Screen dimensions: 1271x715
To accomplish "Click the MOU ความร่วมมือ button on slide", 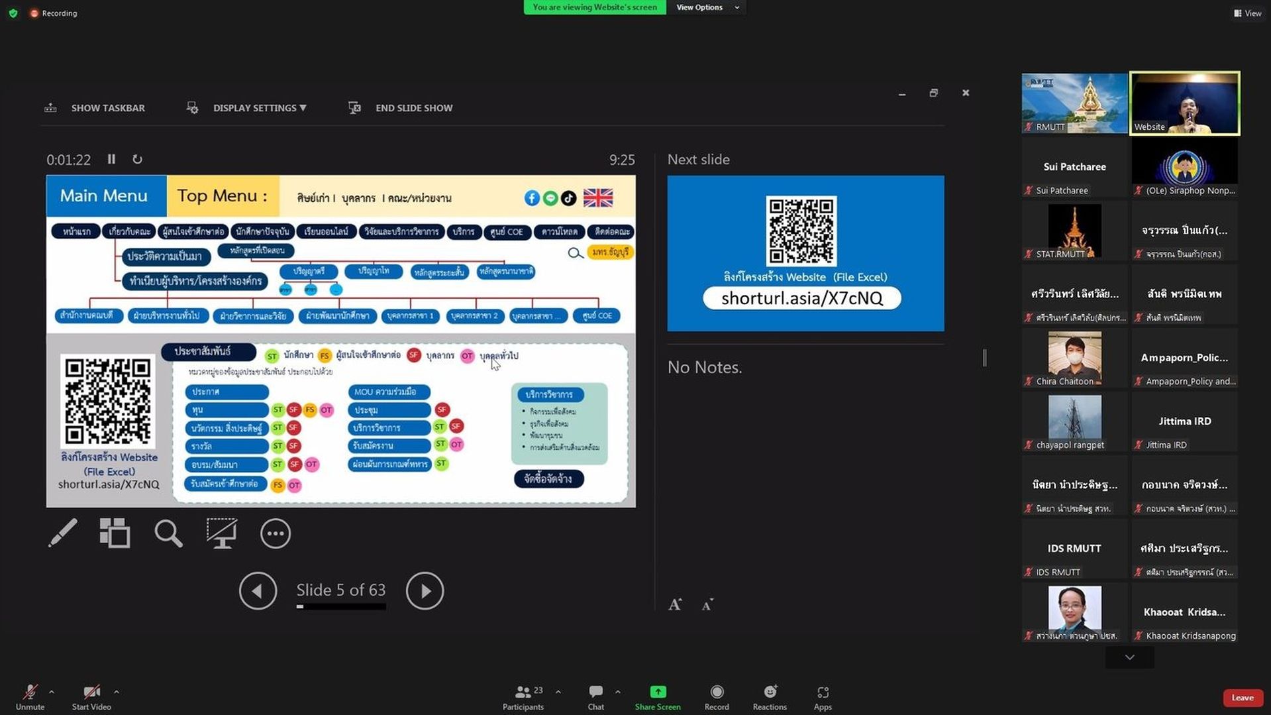I will click(x=389, y=392).
